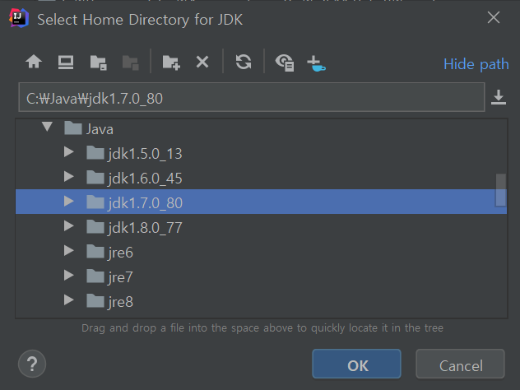Viewport: 520px width, 390px height.
Task: Click the tree vertical scrollbar thumb
Action: (501, 190)
